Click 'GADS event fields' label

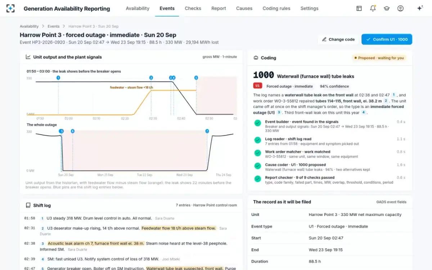click(x=391, y=202)
